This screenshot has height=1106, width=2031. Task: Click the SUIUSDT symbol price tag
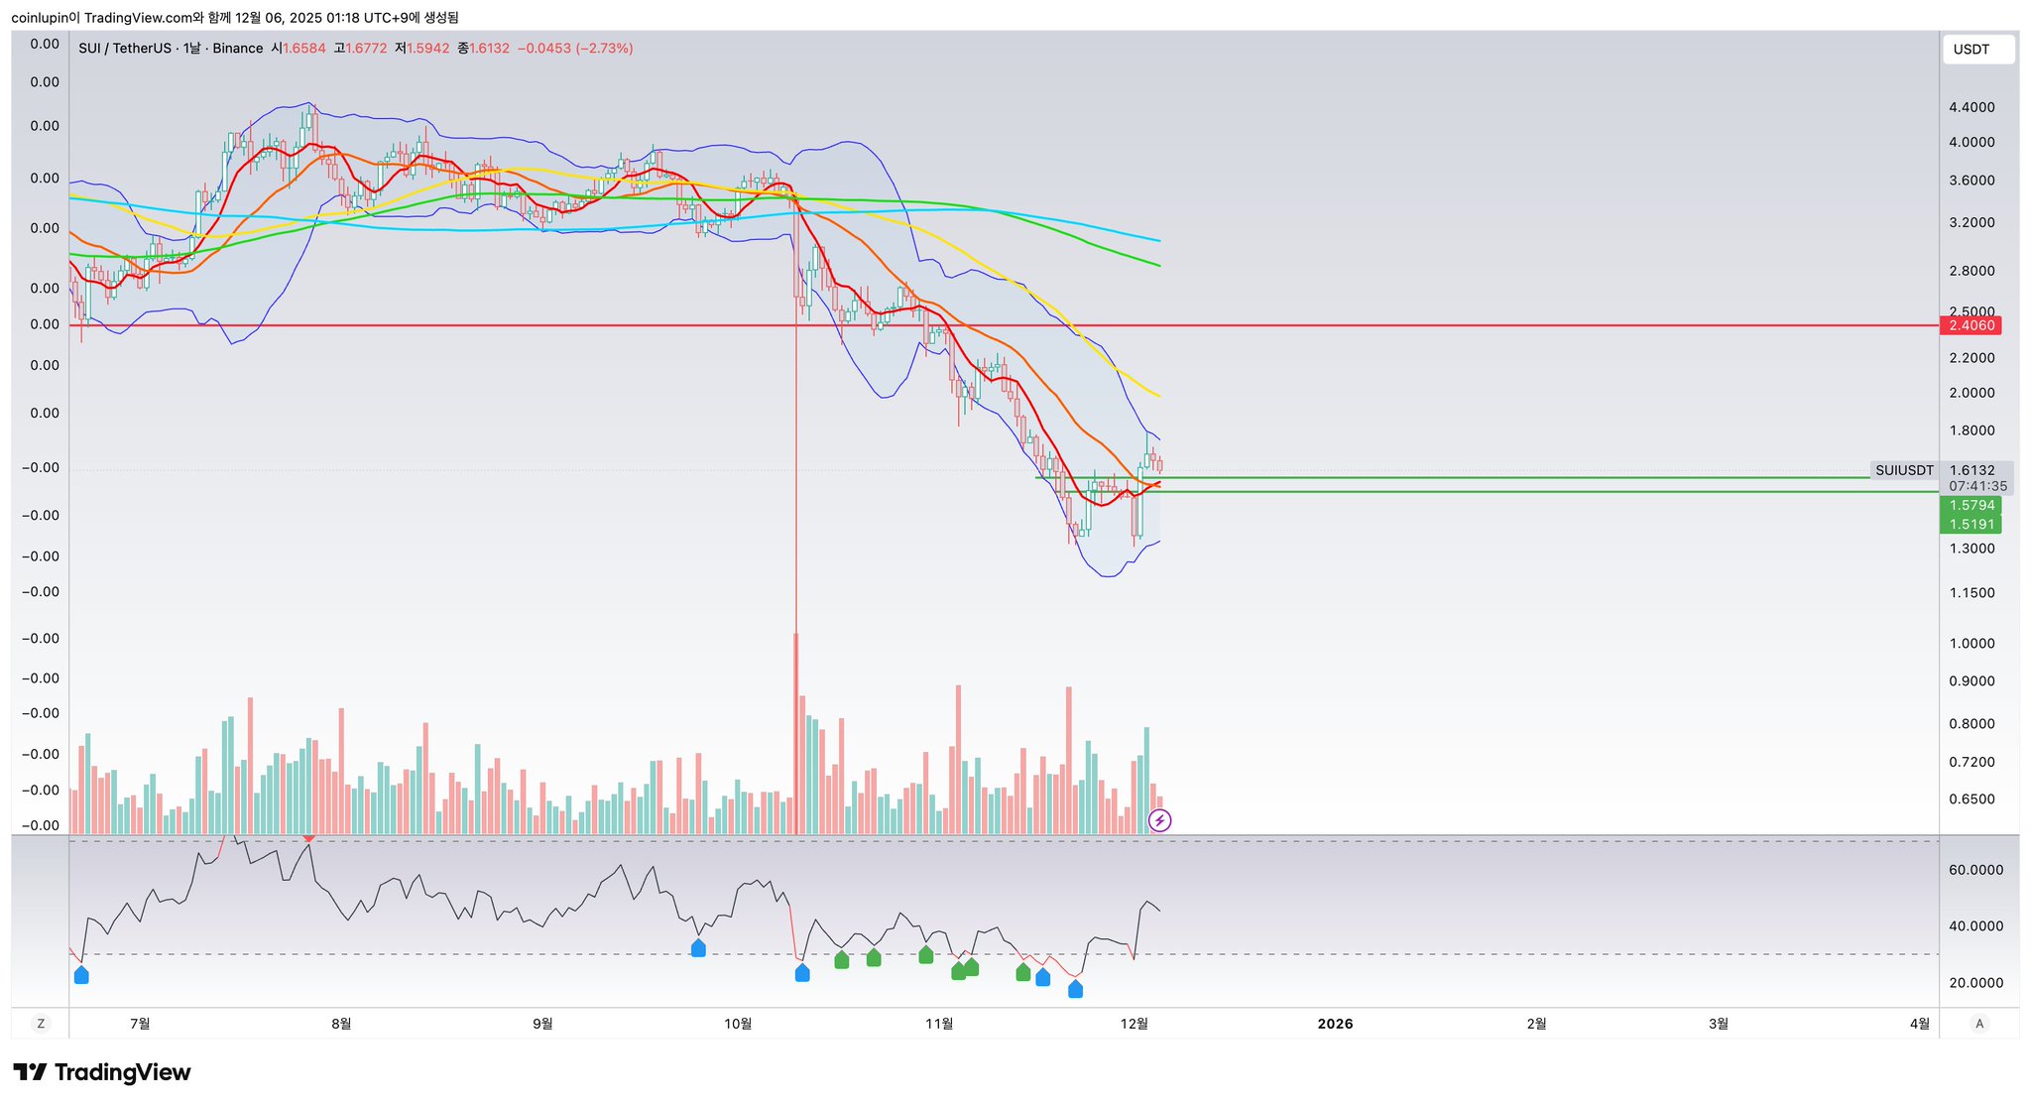coord(1904,470)
